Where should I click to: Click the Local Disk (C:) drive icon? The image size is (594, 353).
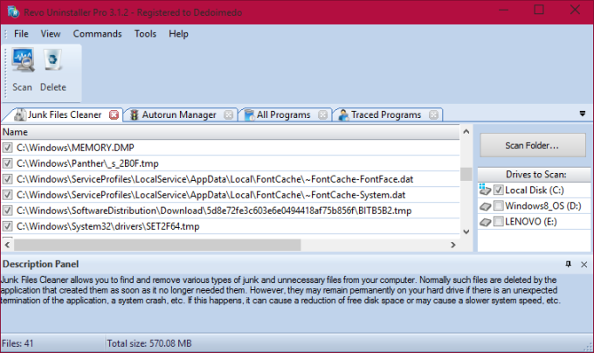point(485,190)
